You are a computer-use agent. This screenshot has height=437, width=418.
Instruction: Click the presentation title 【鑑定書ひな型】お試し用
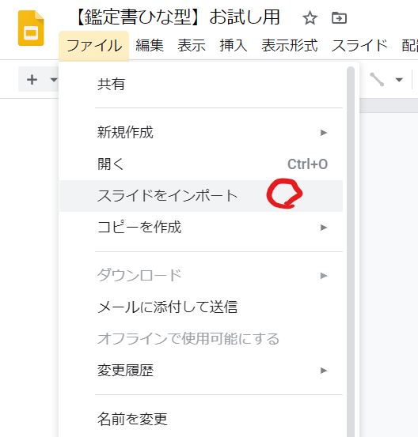point(177,17)
